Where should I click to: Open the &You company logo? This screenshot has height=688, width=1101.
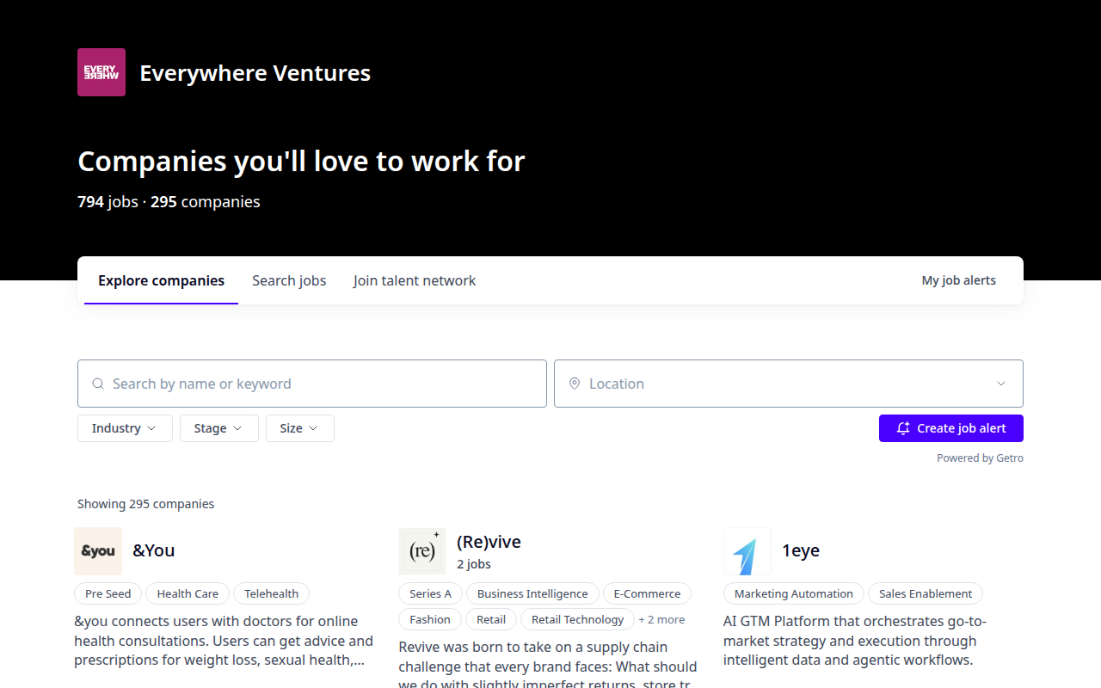point(98,551)
